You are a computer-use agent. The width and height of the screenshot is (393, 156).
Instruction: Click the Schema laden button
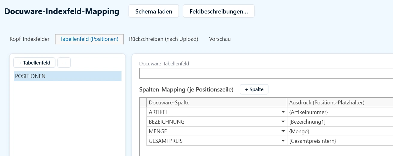tap(154, 11)
